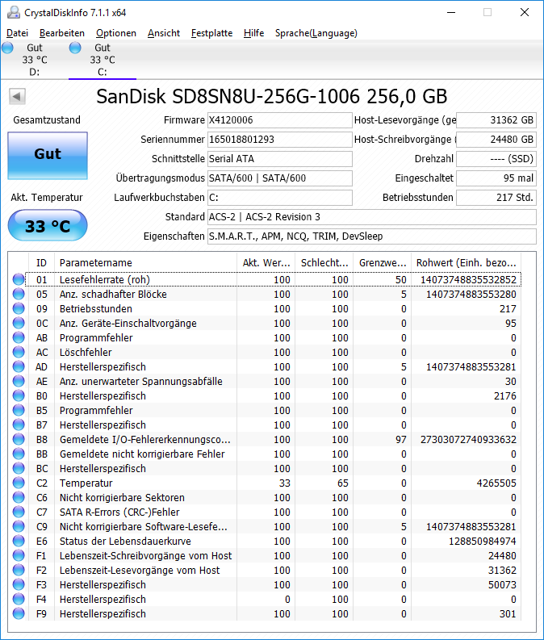This screenshot has width=544, height=640.
Task: Open the Datei menu
Action: (17, 33)
